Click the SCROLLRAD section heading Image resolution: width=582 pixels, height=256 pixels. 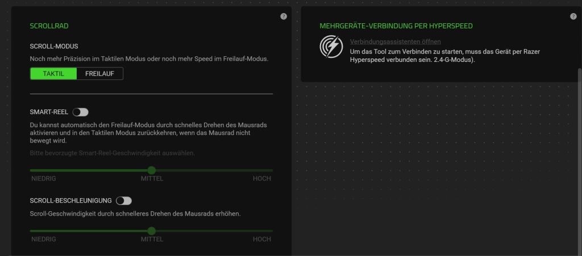[x=49, y=26]
